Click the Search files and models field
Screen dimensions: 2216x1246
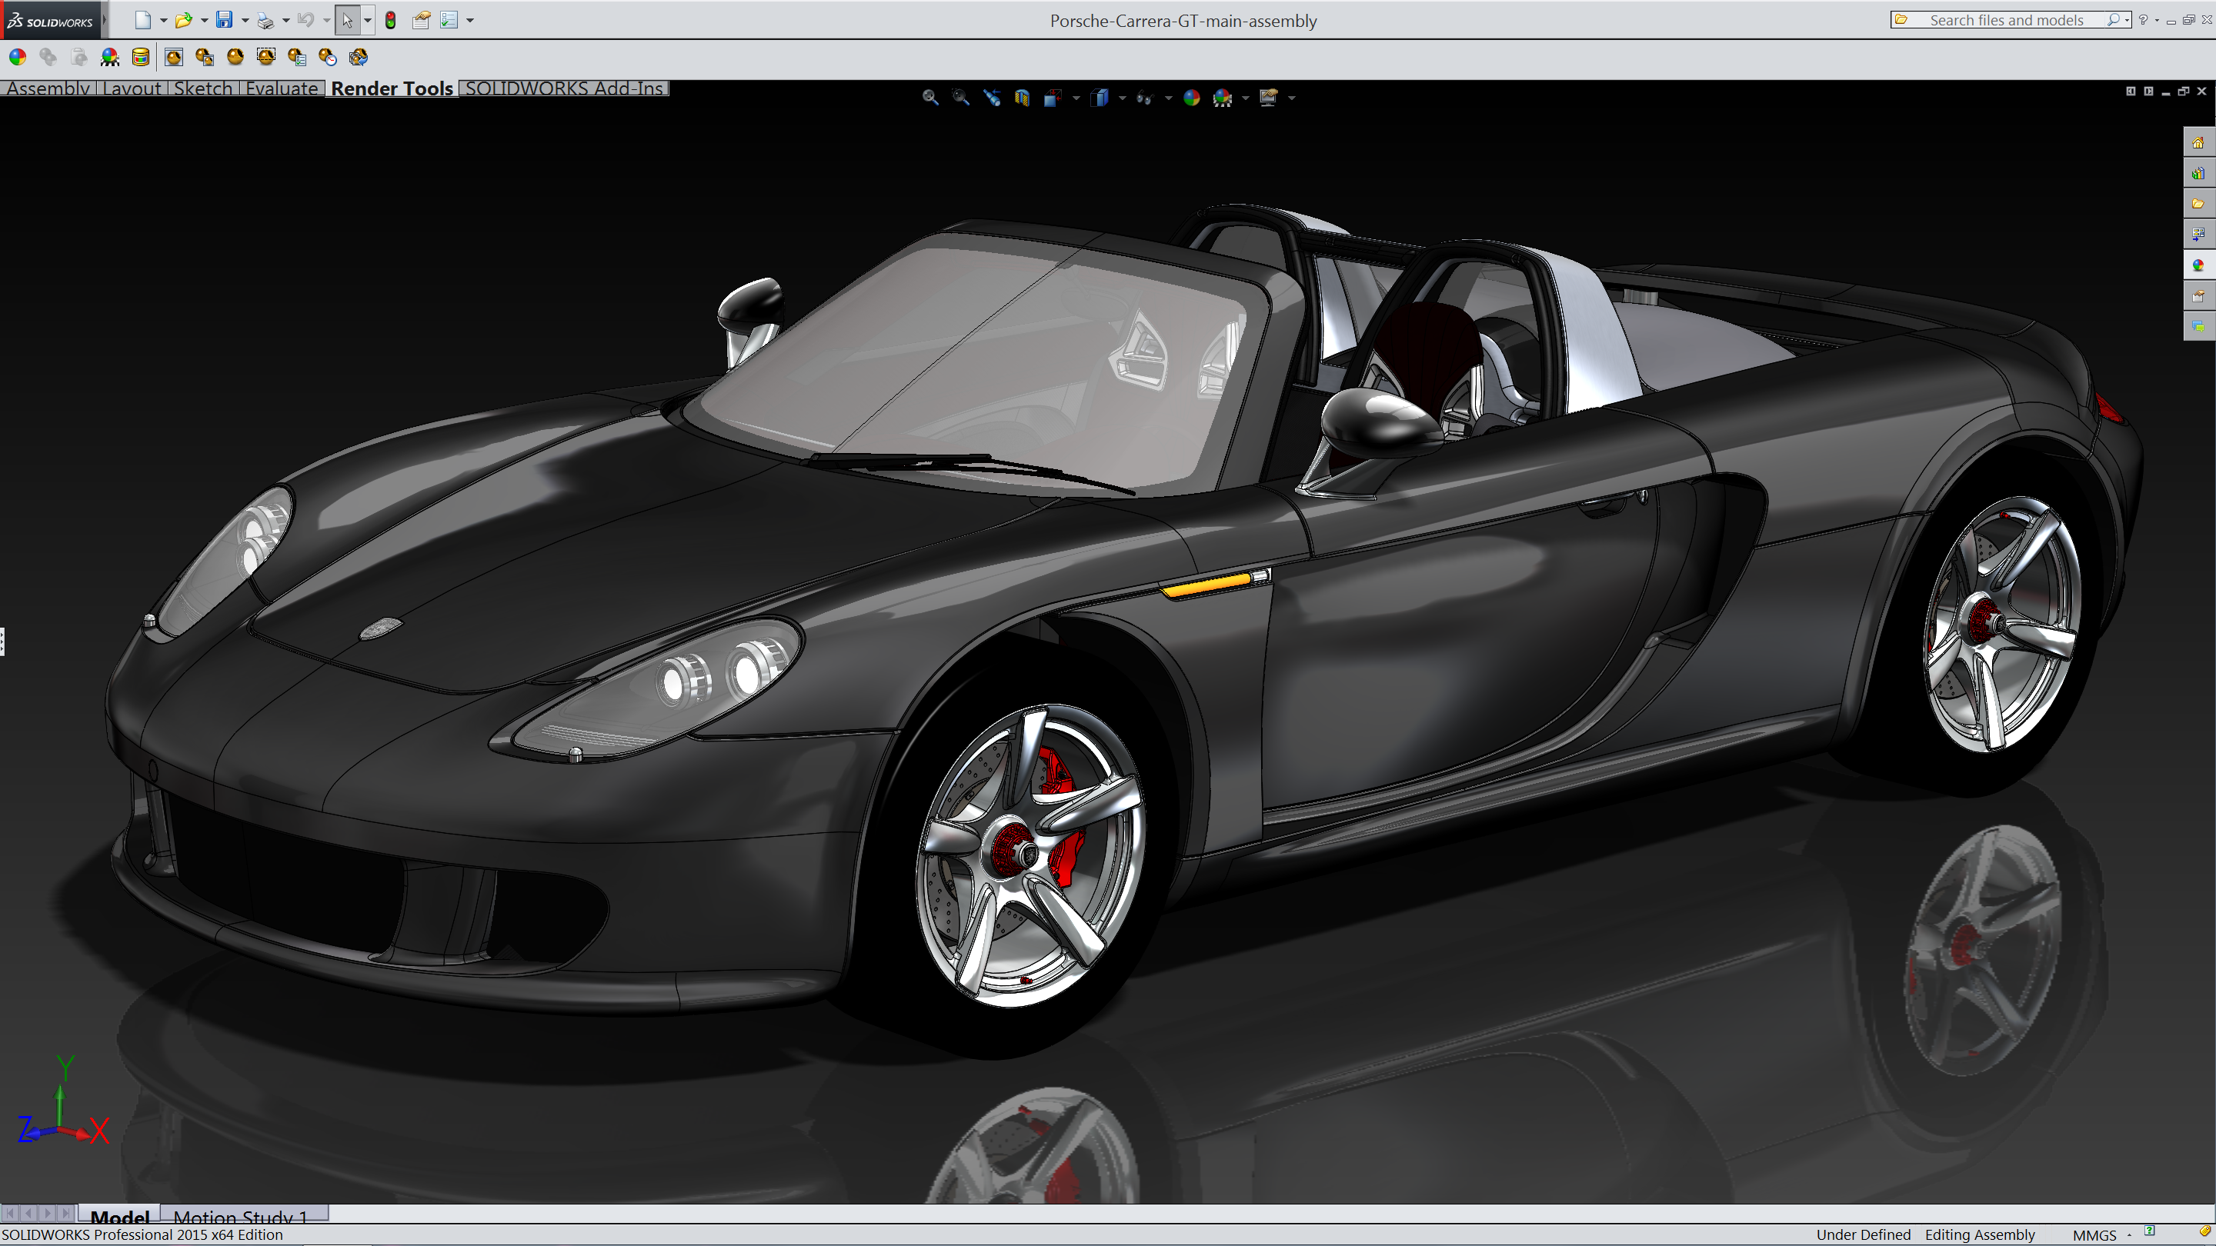pos(2005,20)
